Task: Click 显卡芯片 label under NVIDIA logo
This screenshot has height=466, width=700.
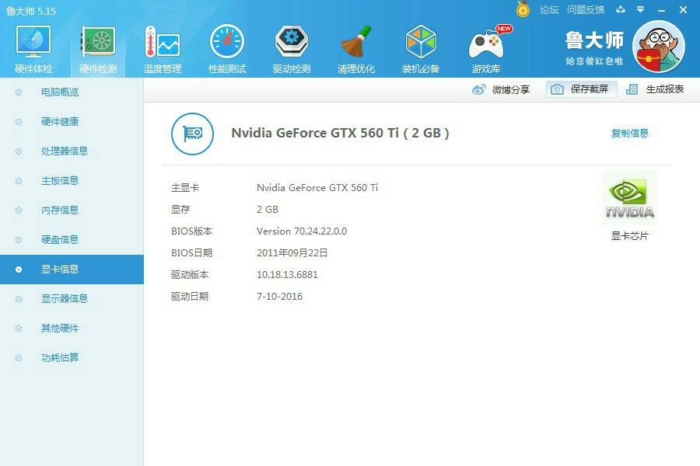Action: (630, 236)
